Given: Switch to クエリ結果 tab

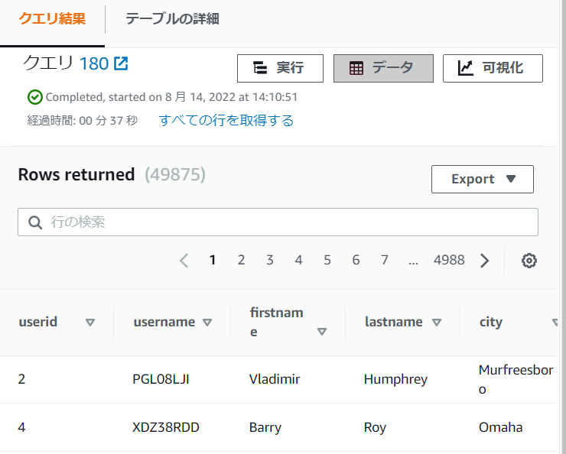Looking at the screenshot, I should 52,18.
